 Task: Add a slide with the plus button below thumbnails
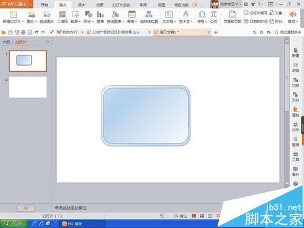(x=26, y=208)
